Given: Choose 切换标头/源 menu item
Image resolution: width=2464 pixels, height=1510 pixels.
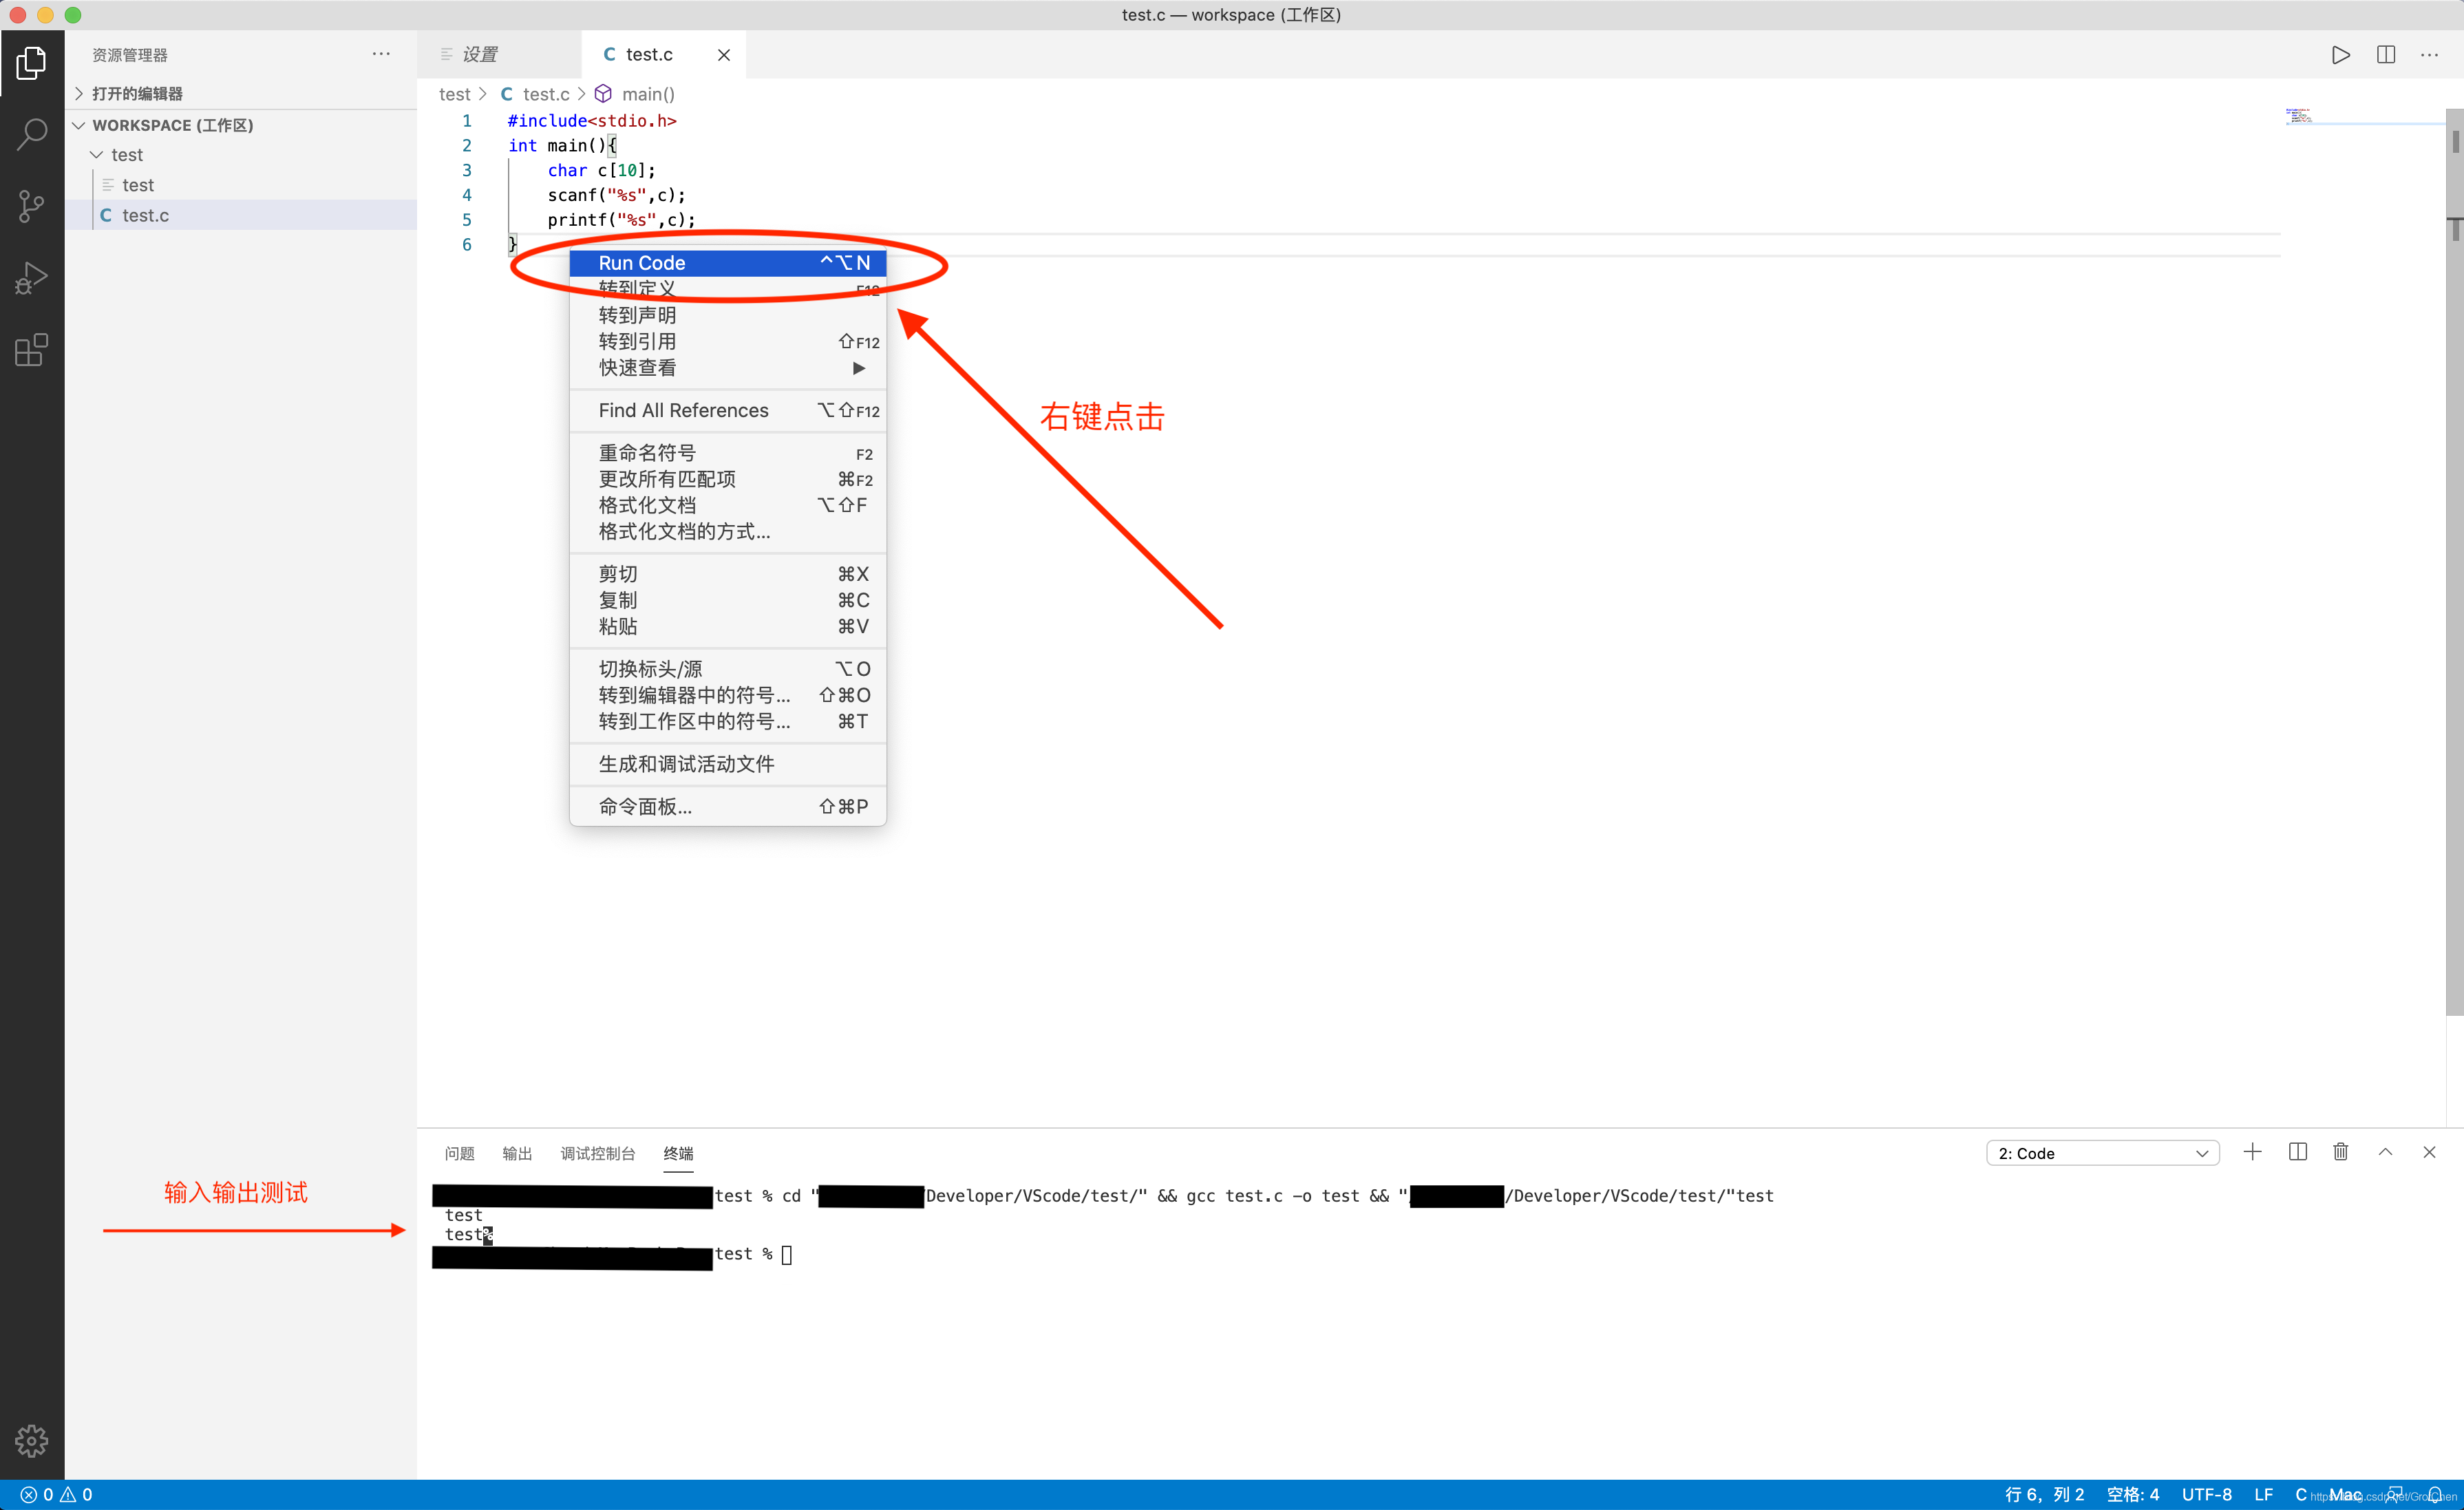Looking at the screenshot, I should [x=728, y=669].
